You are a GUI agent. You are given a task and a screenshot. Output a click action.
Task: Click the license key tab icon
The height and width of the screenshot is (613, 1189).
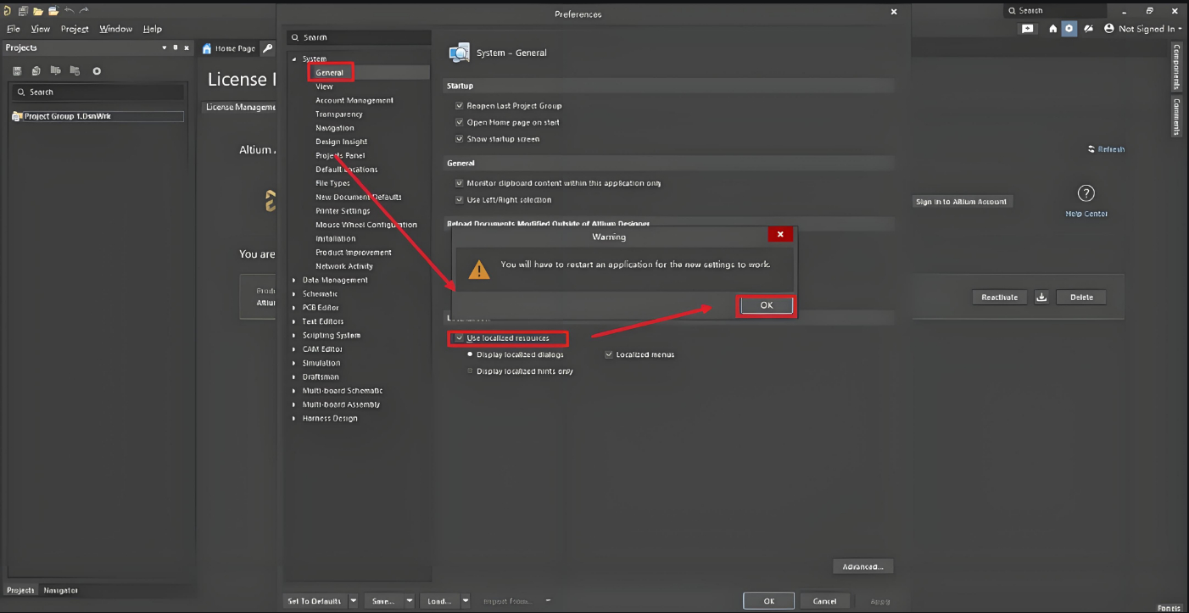tap(268, 48)
